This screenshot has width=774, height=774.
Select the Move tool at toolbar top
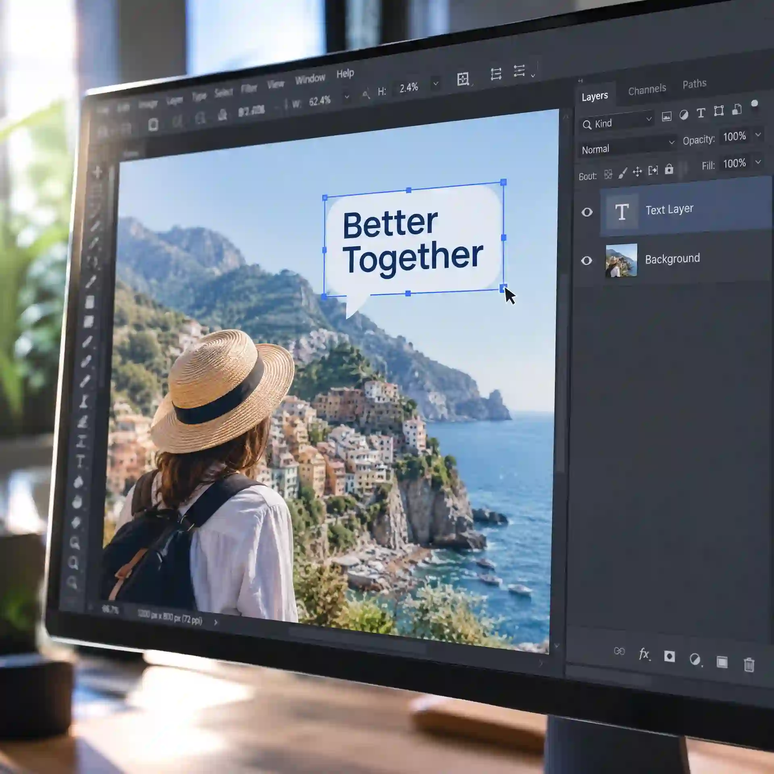click(x=97, y=173)
